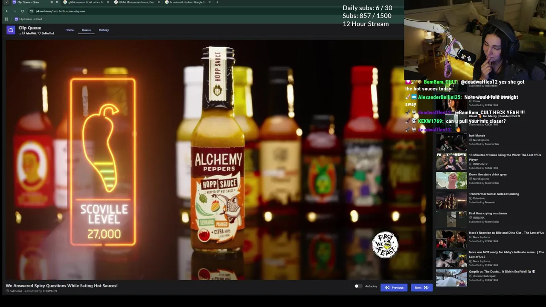546x307 pixels.
Task: Open the Queue nav item
Action: click(86, 30)
